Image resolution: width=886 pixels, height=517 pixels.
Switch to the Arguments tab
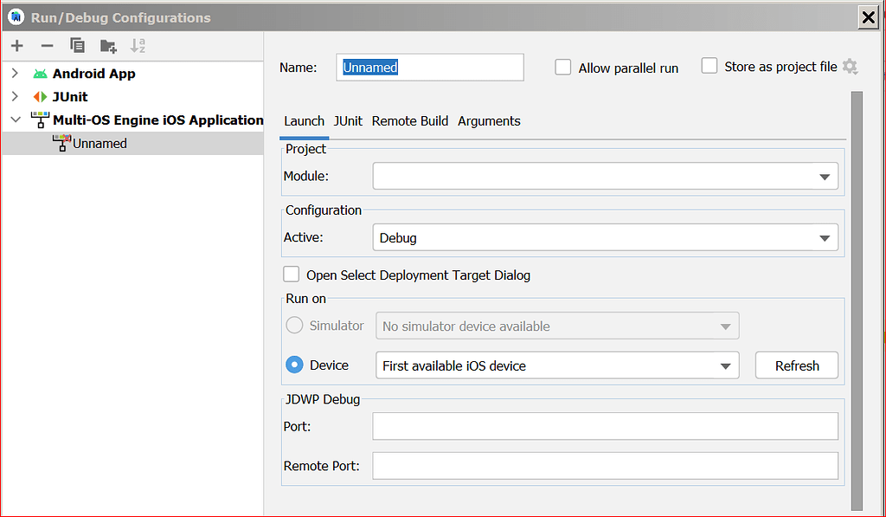pyautogui.click(x=489, y=121)
